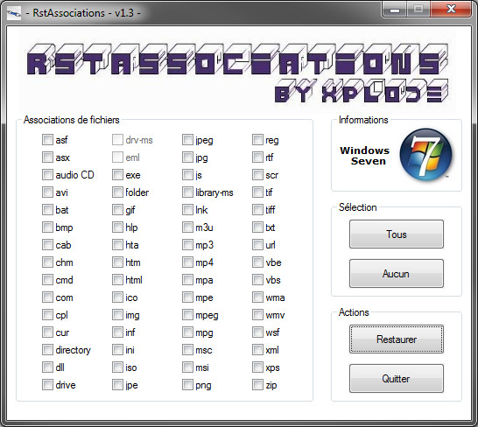Select the bmp checkbox

tap(47, 227)
